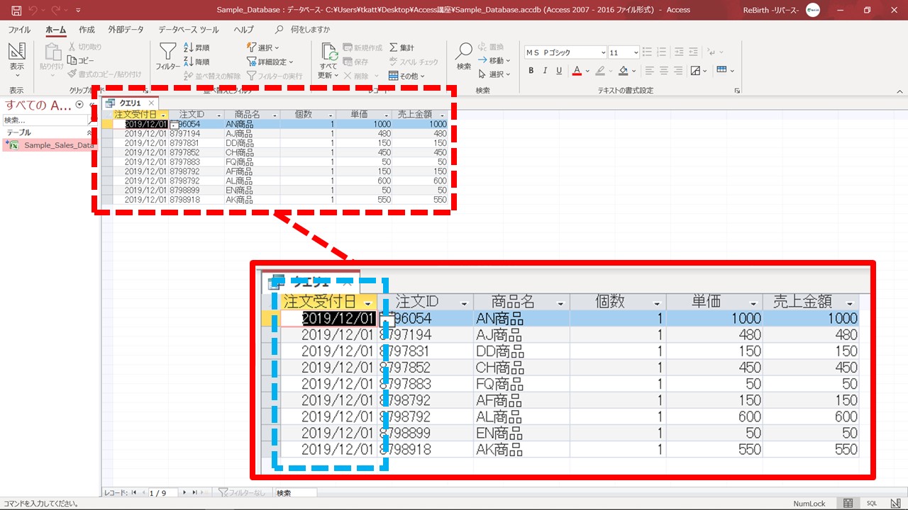Toggle Underline text formatting
Image resolution: width=908 pixels, height=510 pixels.
pyautogui.click(x=559, y=71)
